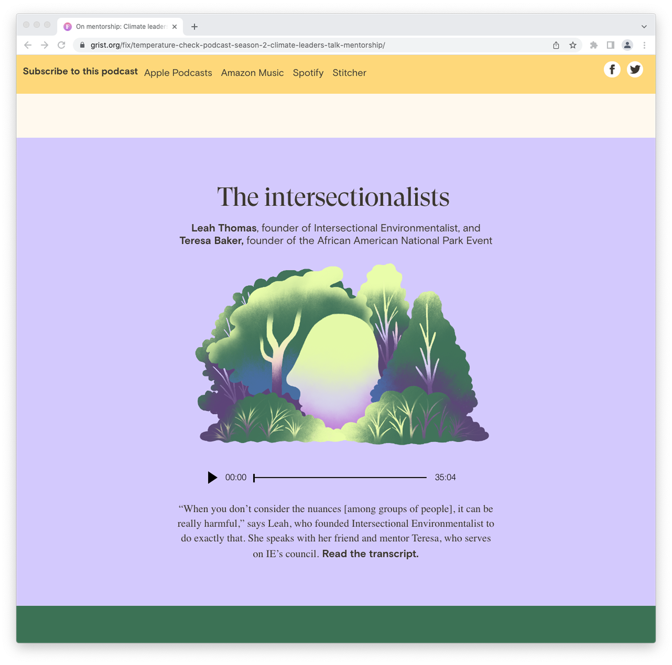Open Chrome three-dot menu
Screen dimensions: 672x665
[644, 45]
